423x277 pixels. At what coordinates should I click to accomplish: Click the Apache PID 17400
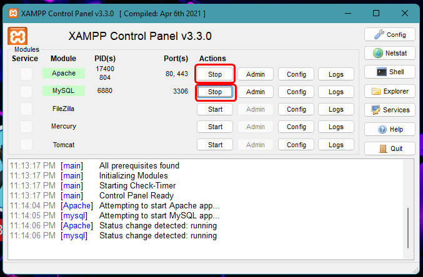[x=105, y=69]
